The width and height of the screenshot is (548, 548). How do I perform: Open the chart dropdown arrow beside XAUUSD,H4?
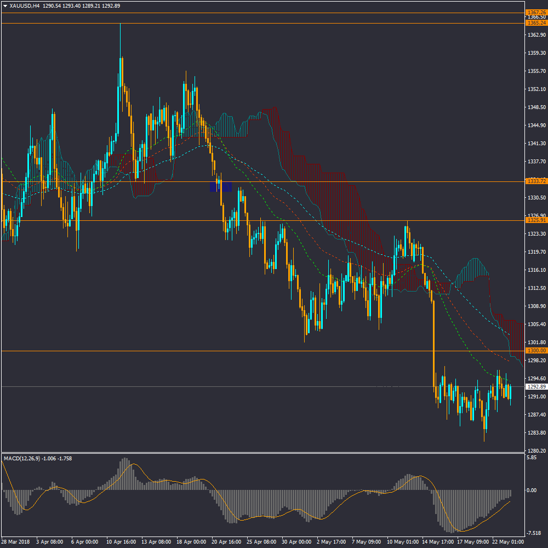5,5
